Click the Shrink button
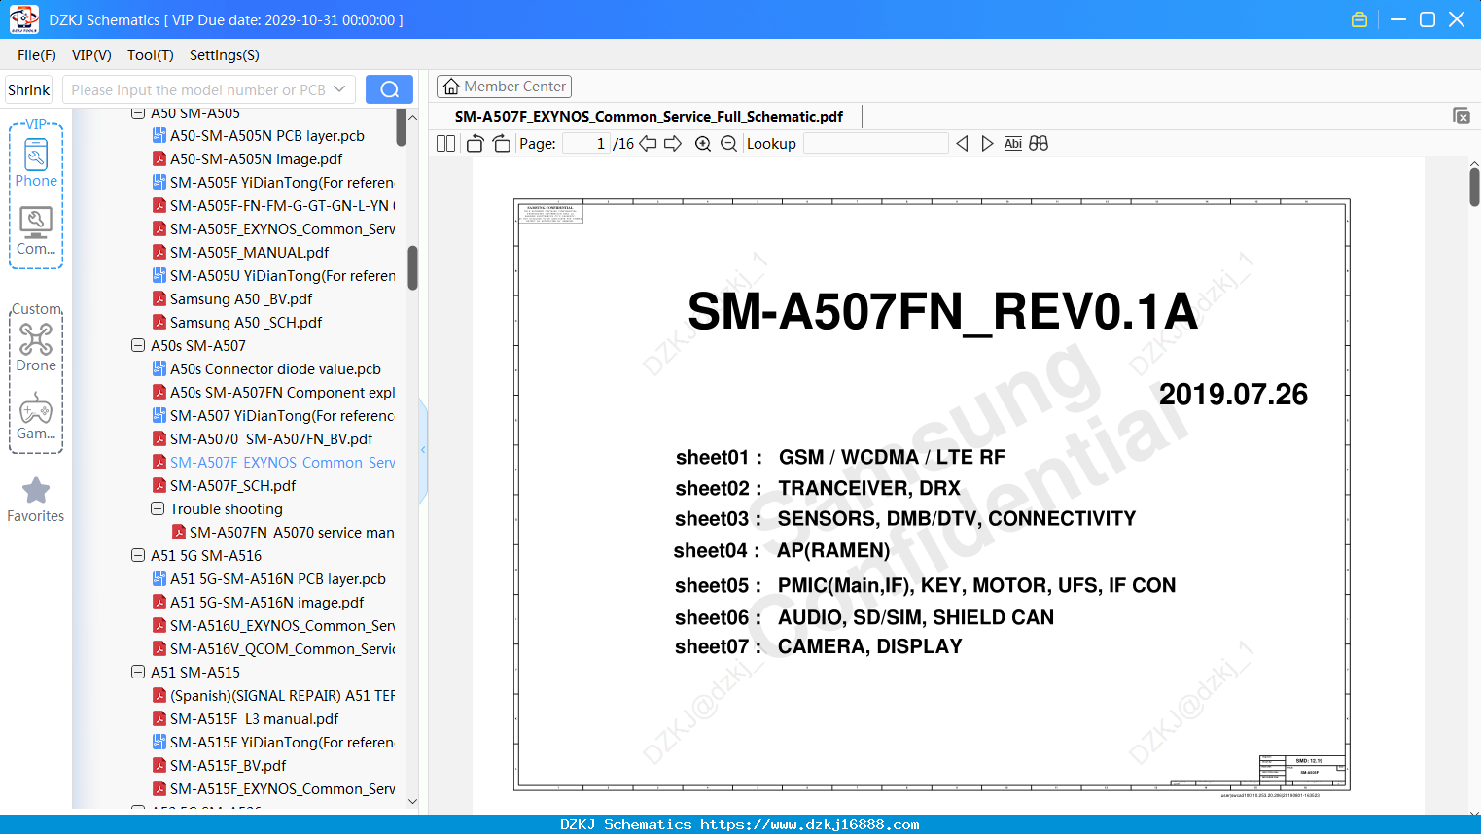Screen dimensions: 1481x834 pos(29,89)
